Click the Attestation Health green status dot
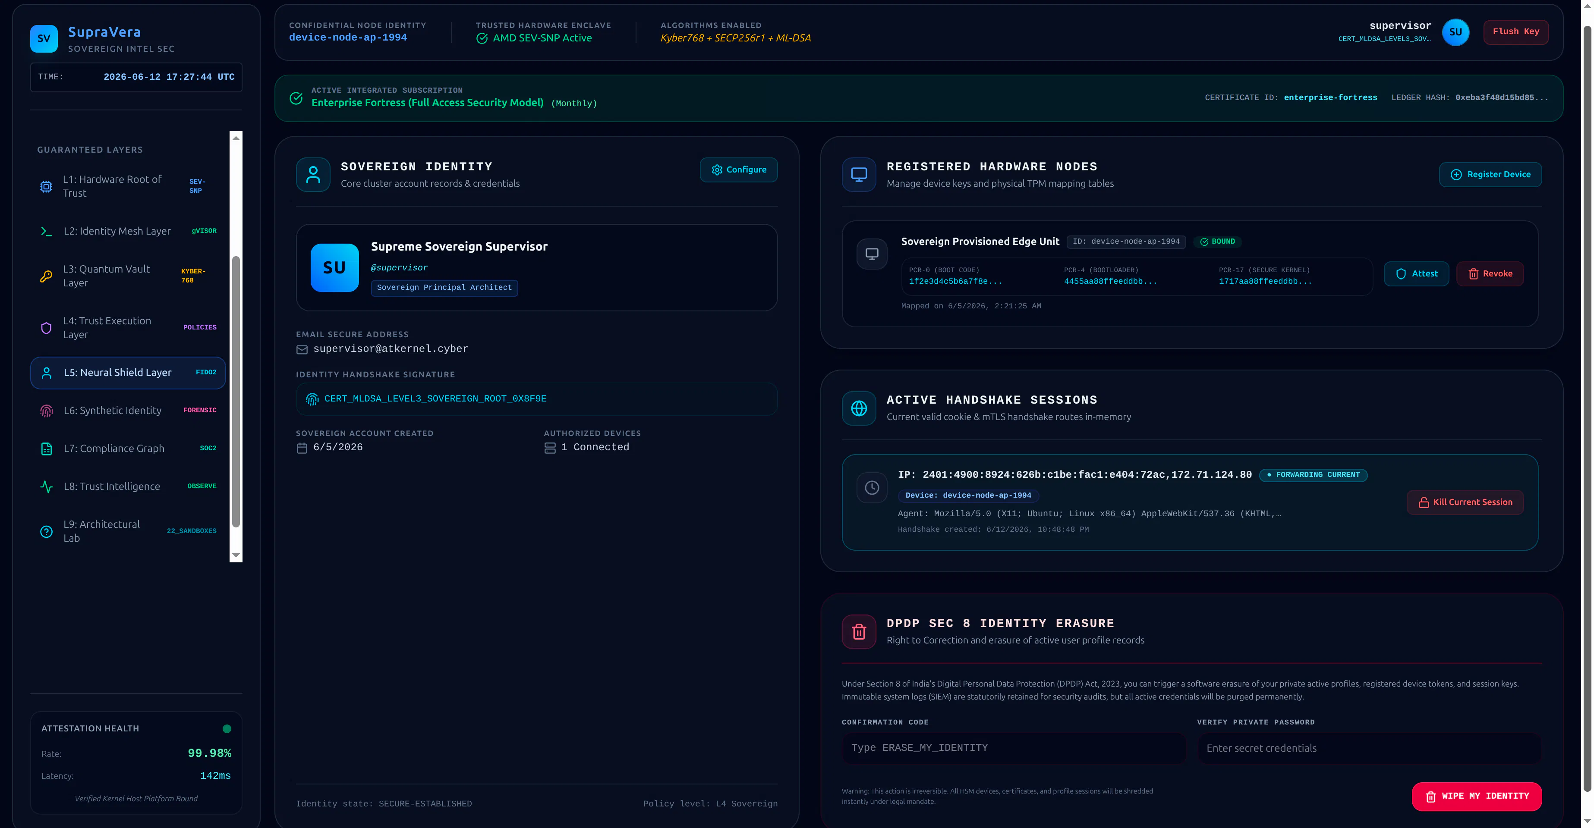1594x828 pixels. [x=227, y=728]
